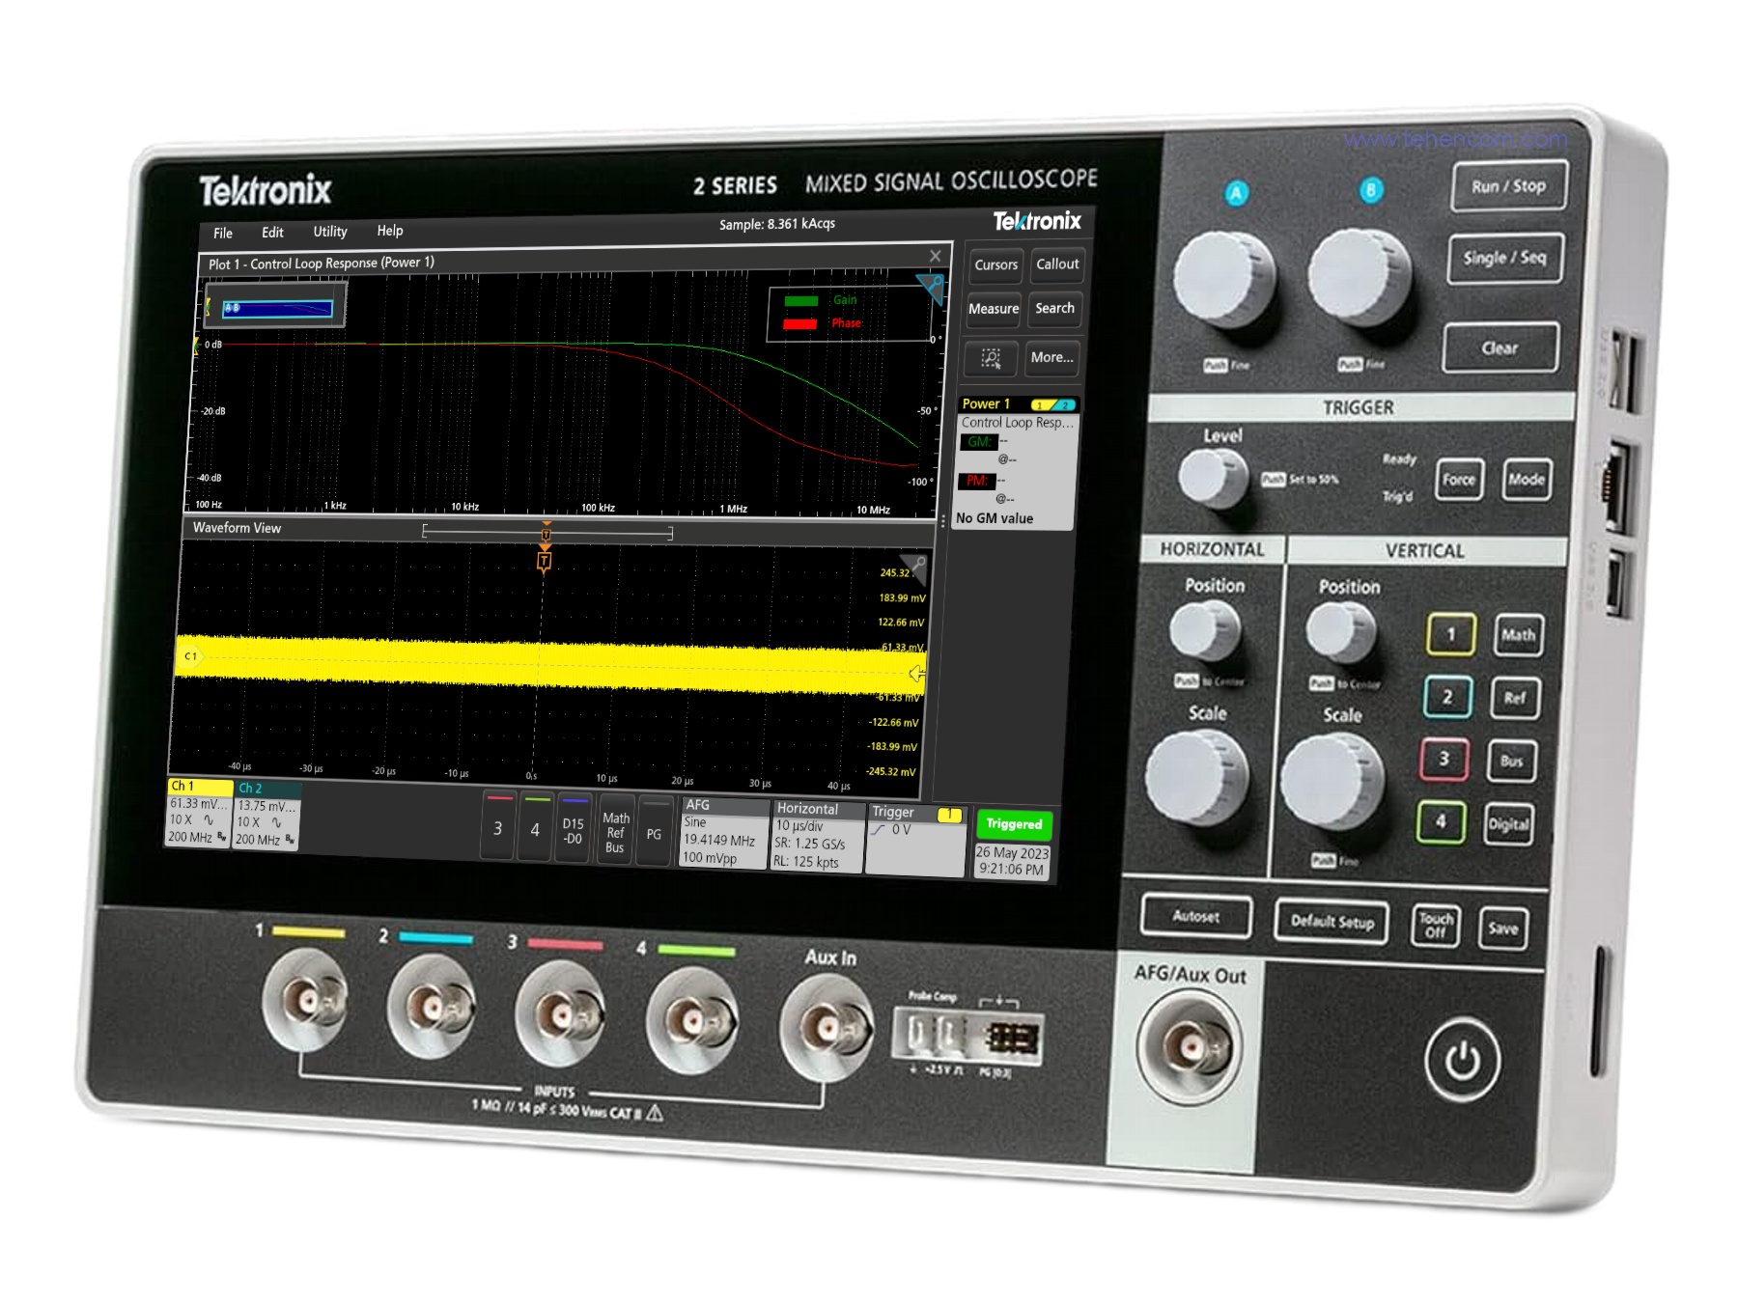Select the Phase legend entry
This screenshot has height=1303, width=1738.
click(x=822, y=323)
